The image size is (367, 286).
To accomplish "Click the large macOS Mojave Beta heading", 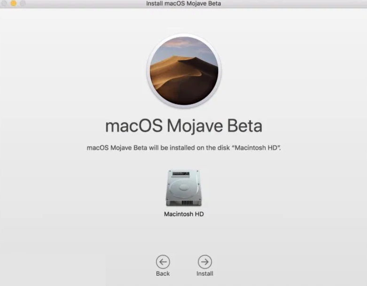I will [x=184, y=126].
